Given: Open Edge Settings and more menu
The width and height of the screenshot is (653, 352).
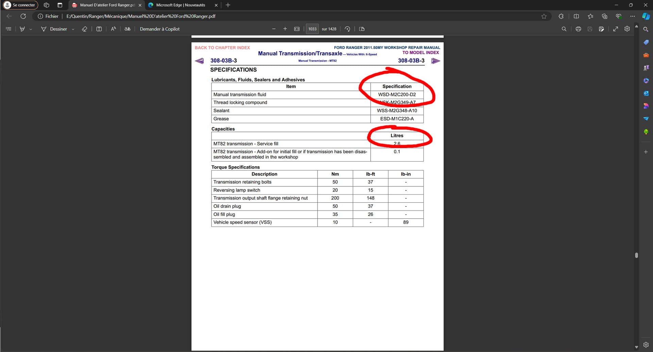Looking at the screenshot, I should coord(633,16).
